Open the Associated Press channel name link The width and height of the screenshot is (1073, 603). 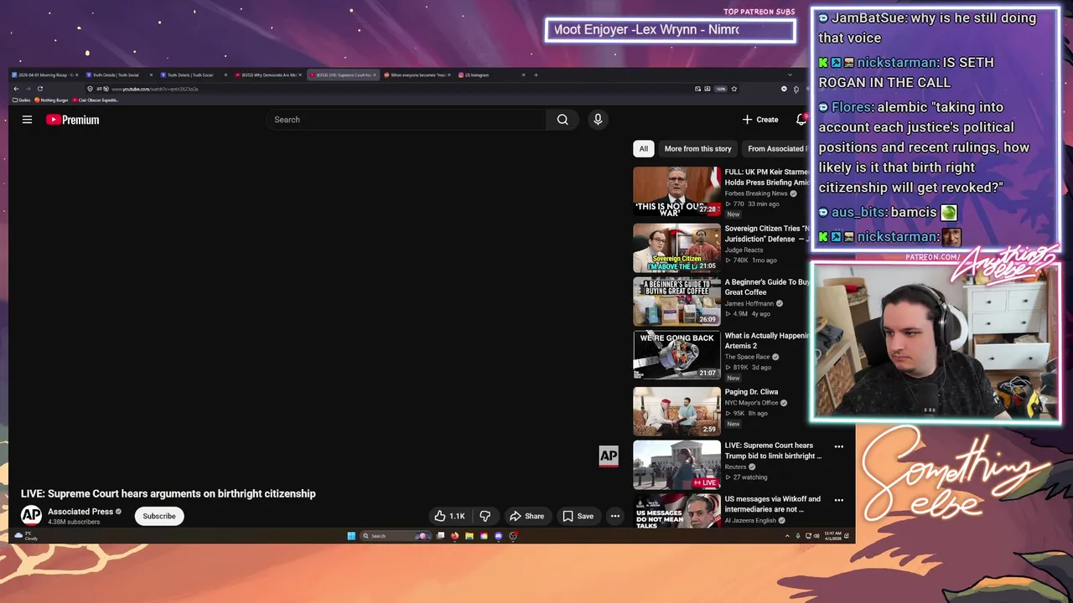tap(80, 512)
